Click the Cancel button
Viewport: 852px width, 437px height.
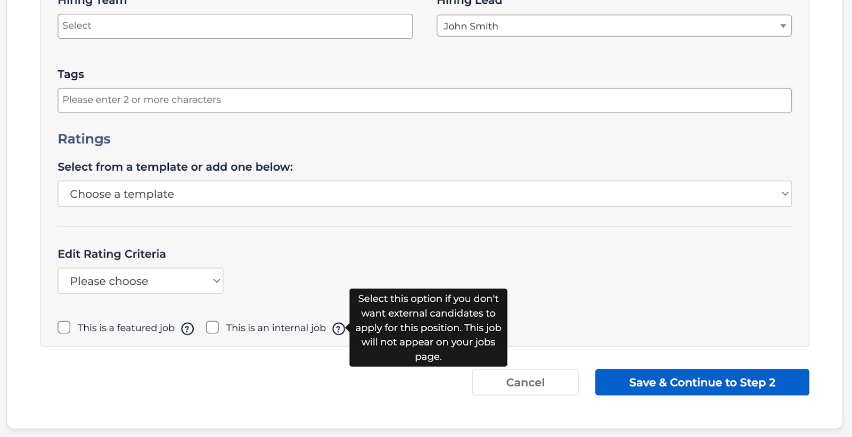[x=525, y=382]
